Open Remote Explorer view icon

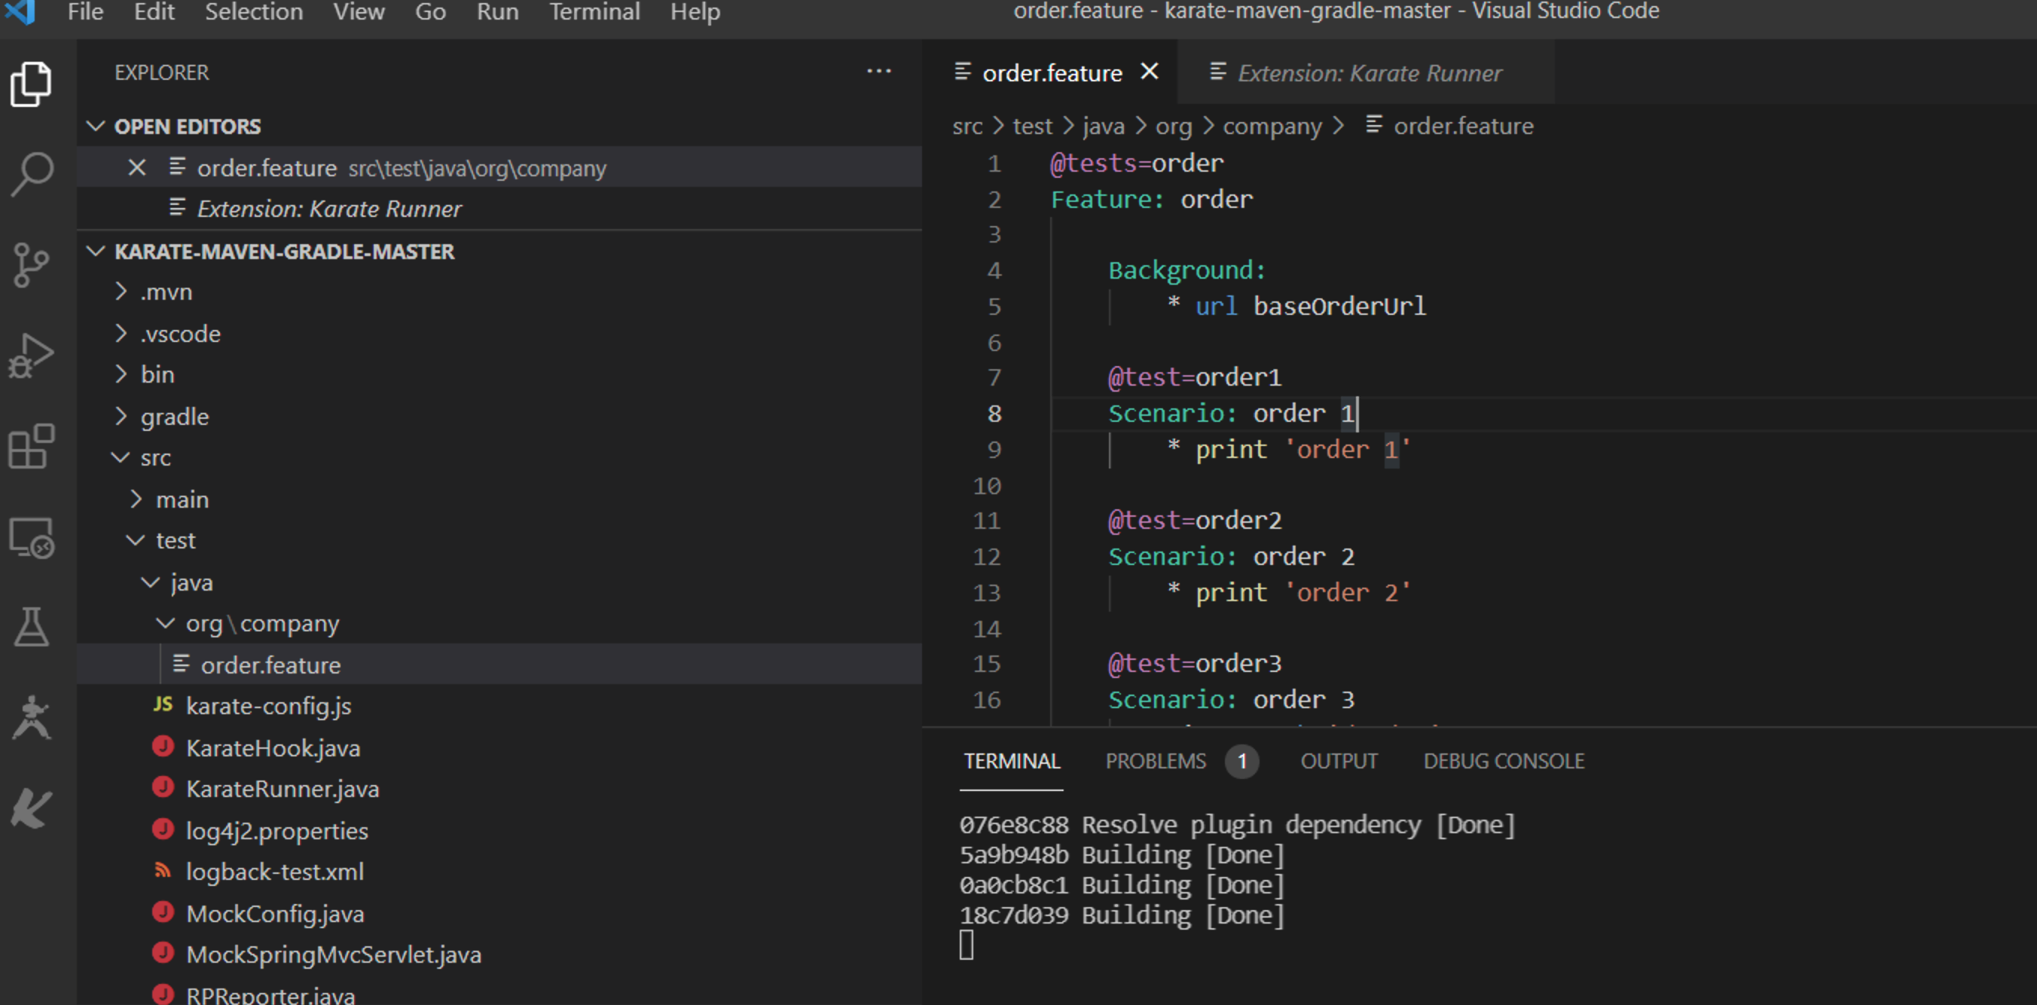[32, 538]
